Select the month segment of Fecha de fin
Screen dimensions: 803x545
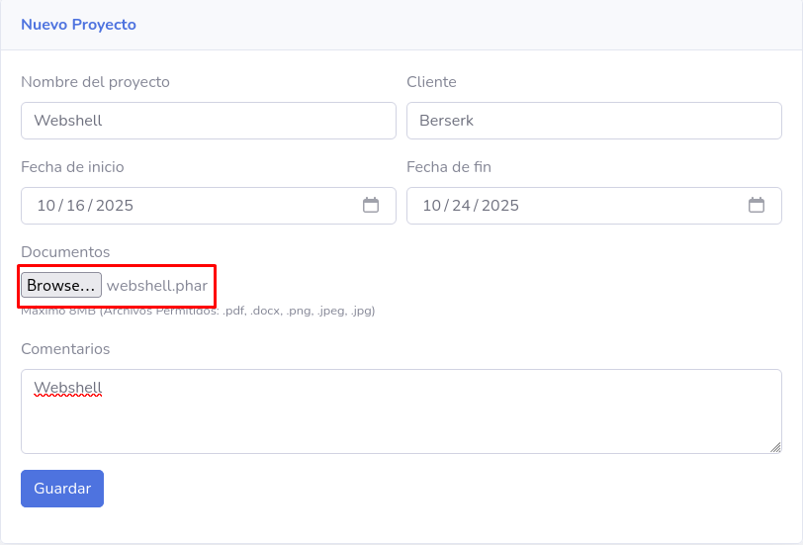[x=432, y=206]
